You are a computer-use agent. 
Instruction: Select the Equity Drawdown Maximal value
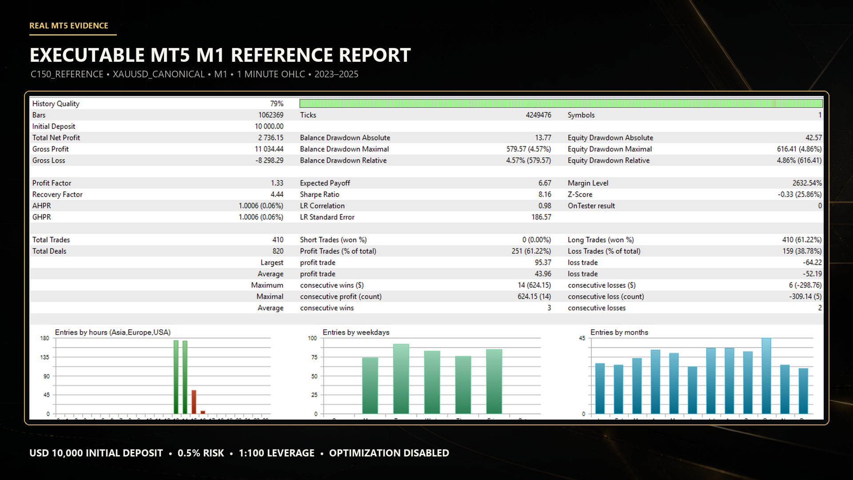(x=799, y=149)
